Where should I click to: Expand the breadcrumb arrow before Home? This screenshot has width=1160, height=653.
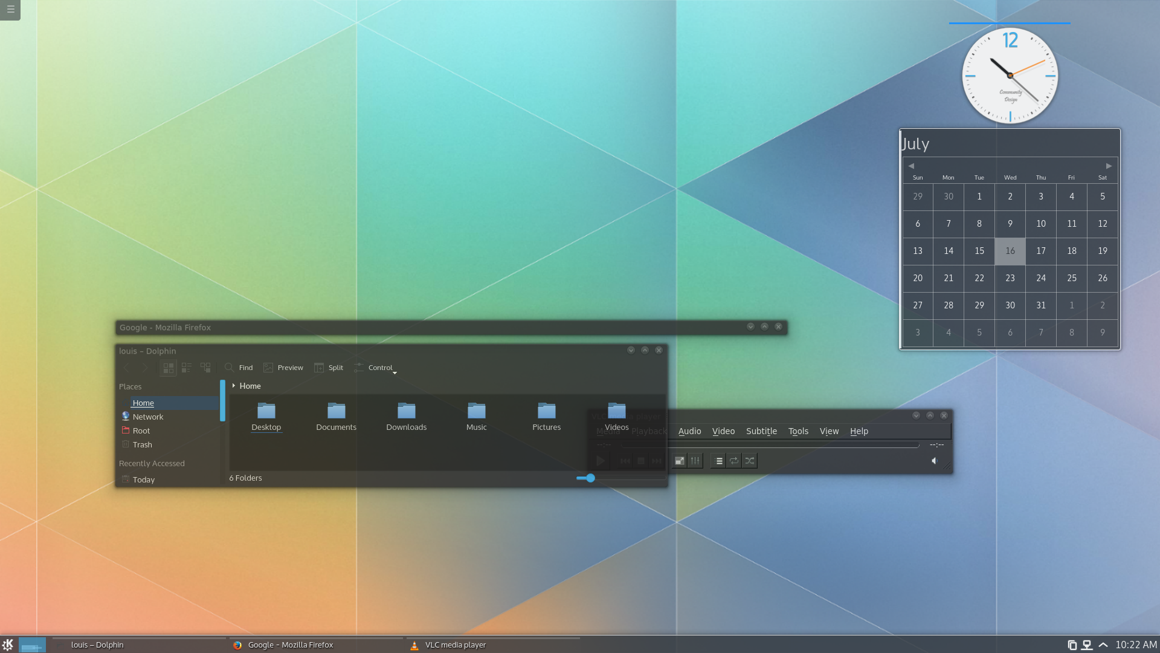pos(234,386)
